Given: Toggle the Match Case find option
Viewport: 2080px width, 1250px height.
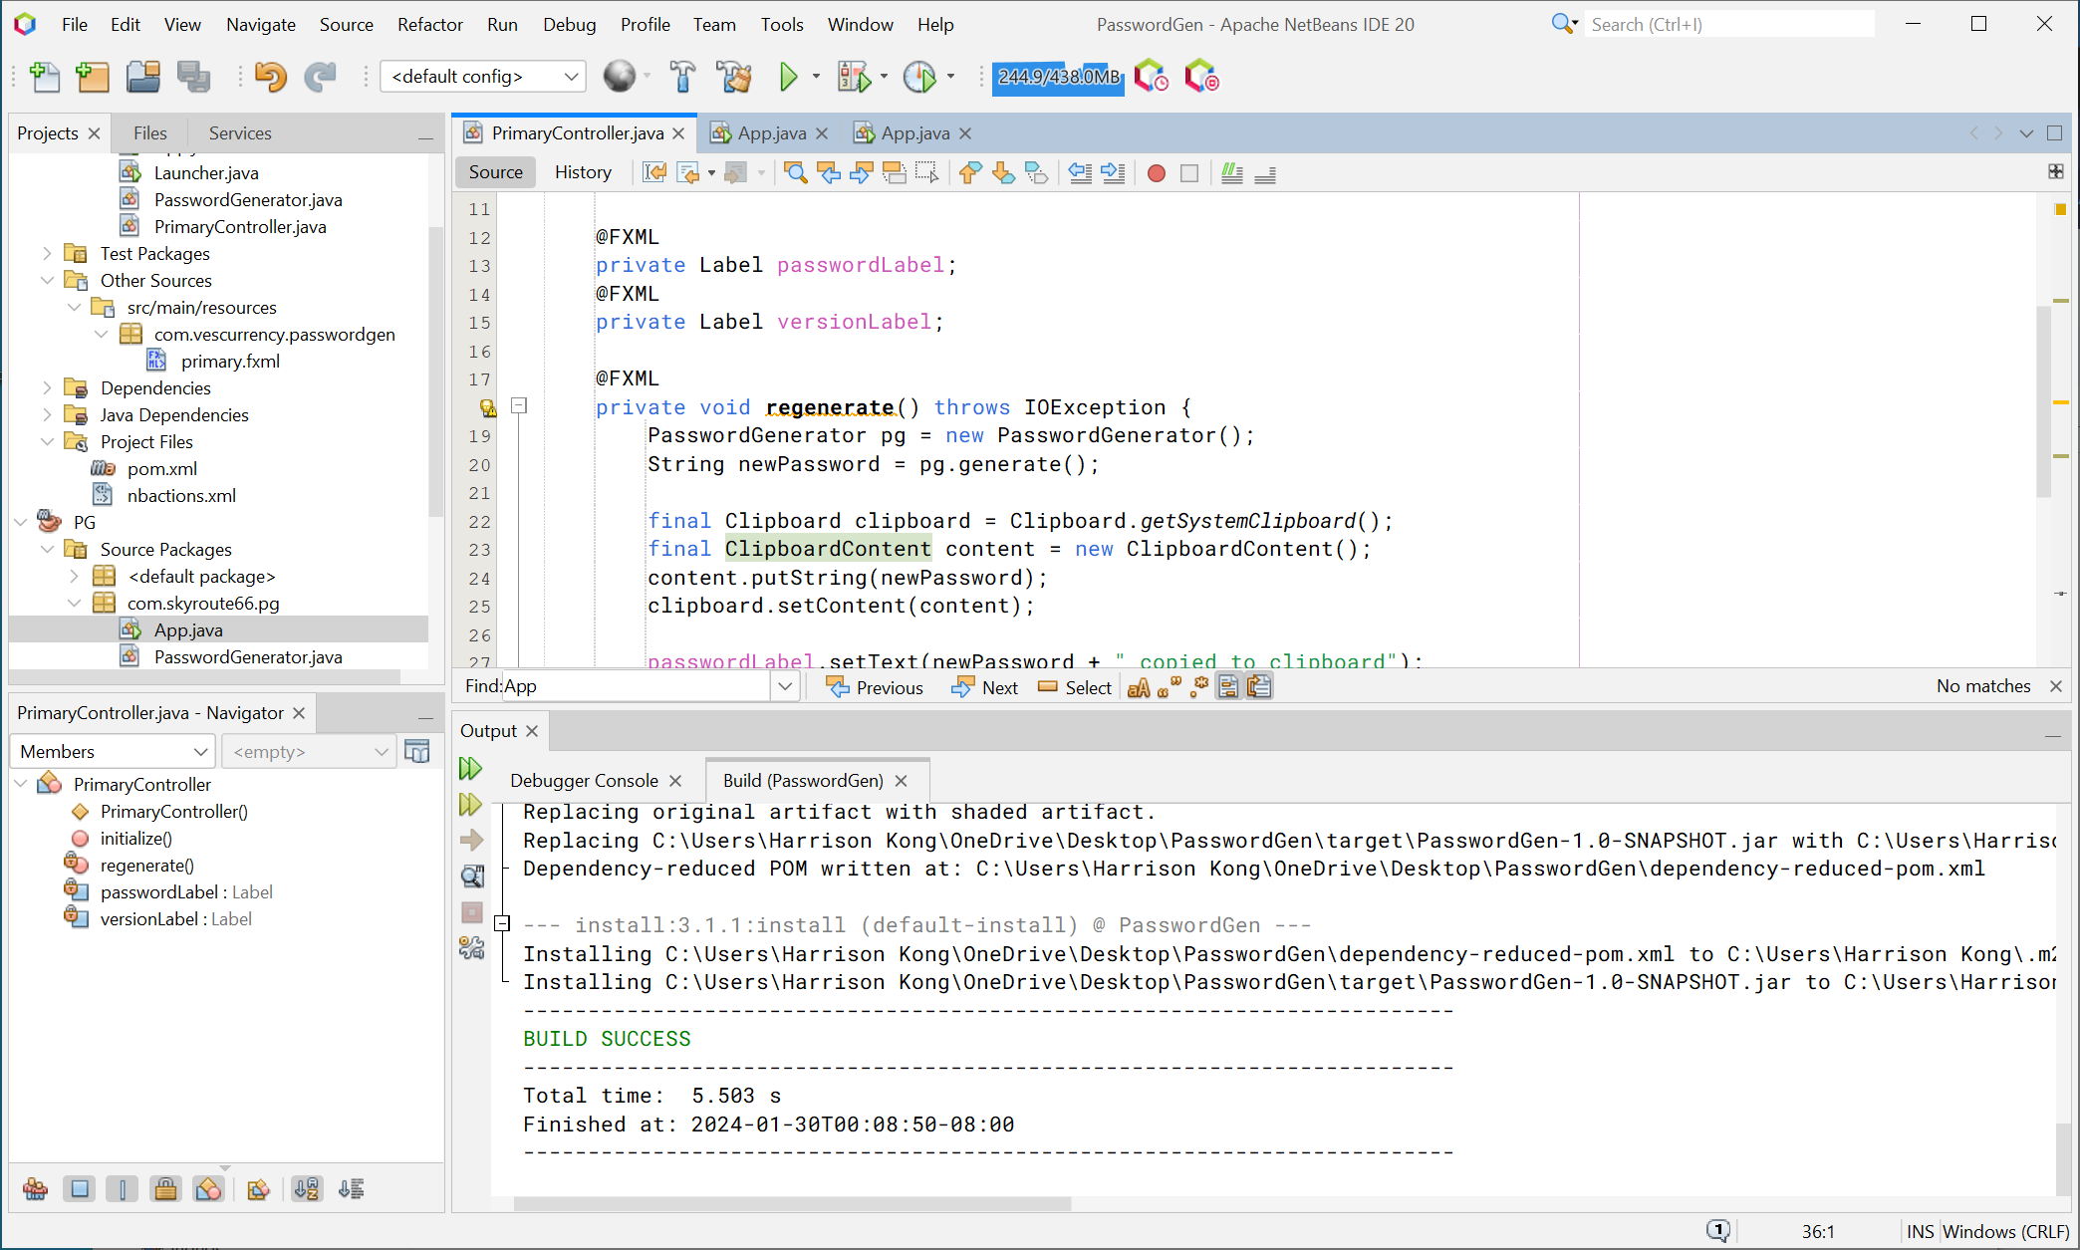Looking at the screenshot, I should (1138, 687).
